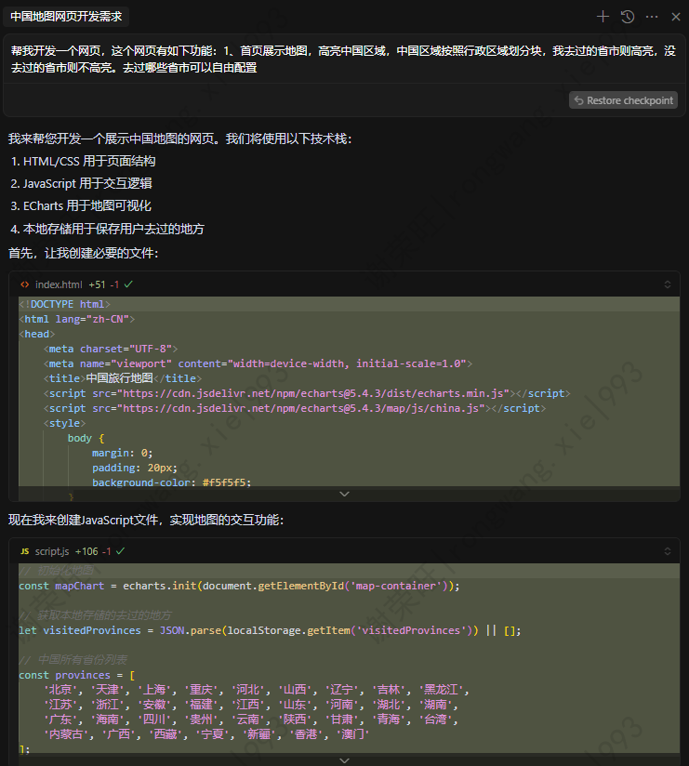Screen dimensions: 689x766
Task: Open the script.js file link
Action: (52, 551)
